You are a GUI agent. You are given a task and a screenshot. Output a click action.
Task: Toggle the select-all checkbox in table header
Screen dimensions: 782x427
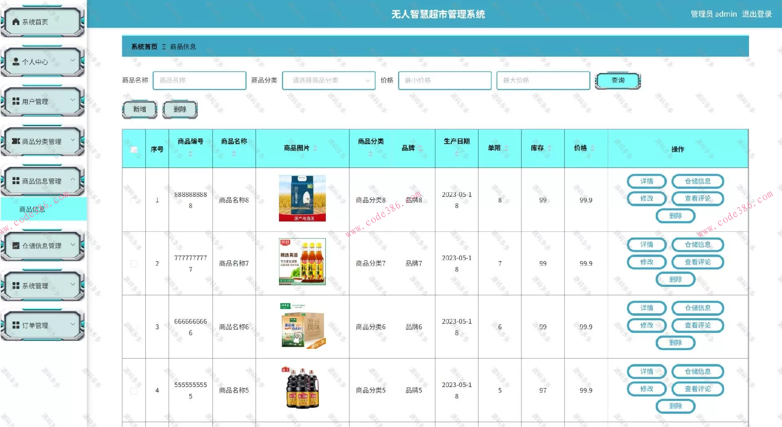pos(134,150)
